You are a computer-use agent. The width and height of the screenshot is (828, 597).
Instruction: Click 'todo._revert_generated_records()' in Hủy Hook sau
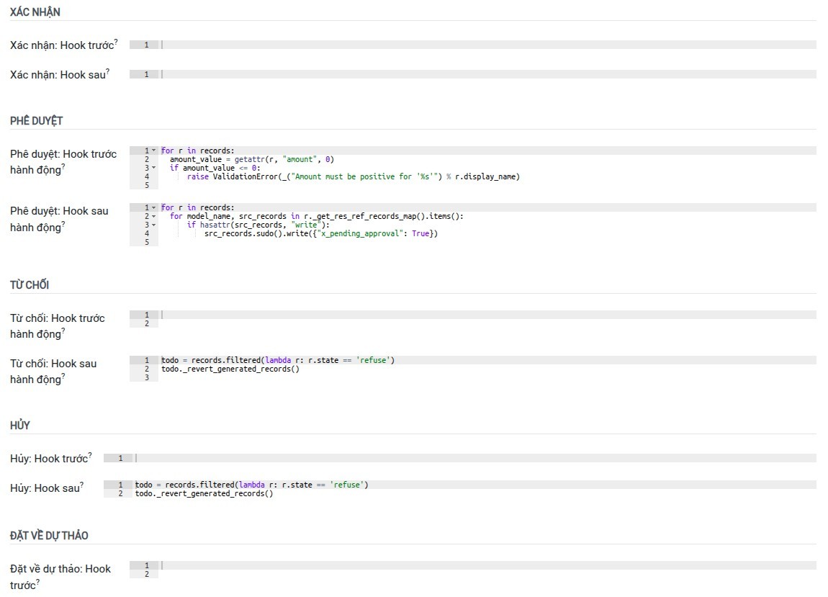point(204,493)
